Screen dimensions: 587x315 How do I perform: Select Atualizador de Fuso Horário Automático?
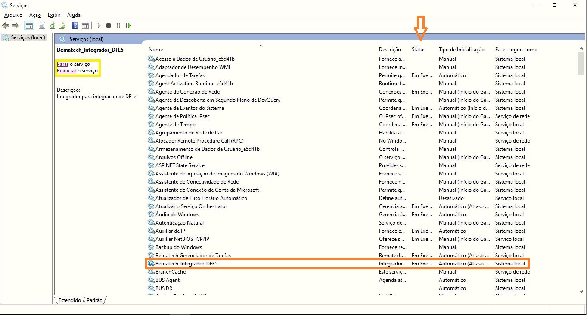coord(201,198)
